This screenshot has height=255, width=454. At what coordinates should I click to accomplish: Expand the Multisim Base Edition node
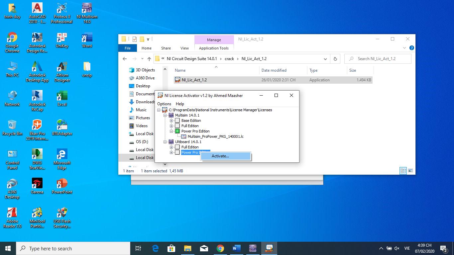pos(171,121)
